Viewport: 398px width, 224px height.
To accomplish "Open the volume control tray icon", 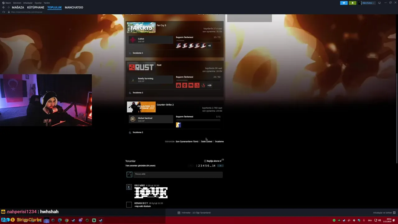I will tap(380, 220).
